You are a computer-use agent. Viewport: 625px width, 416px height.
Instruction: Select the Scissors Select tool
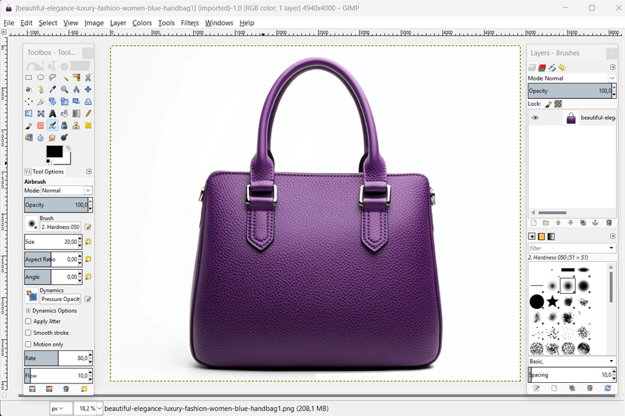88,77
